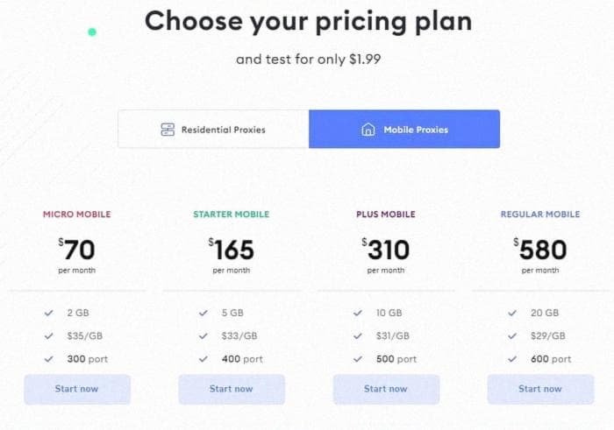Click the house icon beside Mobile Proxies
Image resolution: width=614 pixels, height=430 pixels.
pos(368,130)
